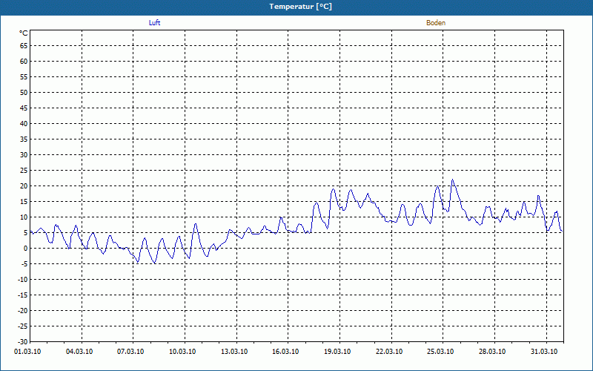
Task: Click the 04.03.10 date label
Action: pos(79,352)
